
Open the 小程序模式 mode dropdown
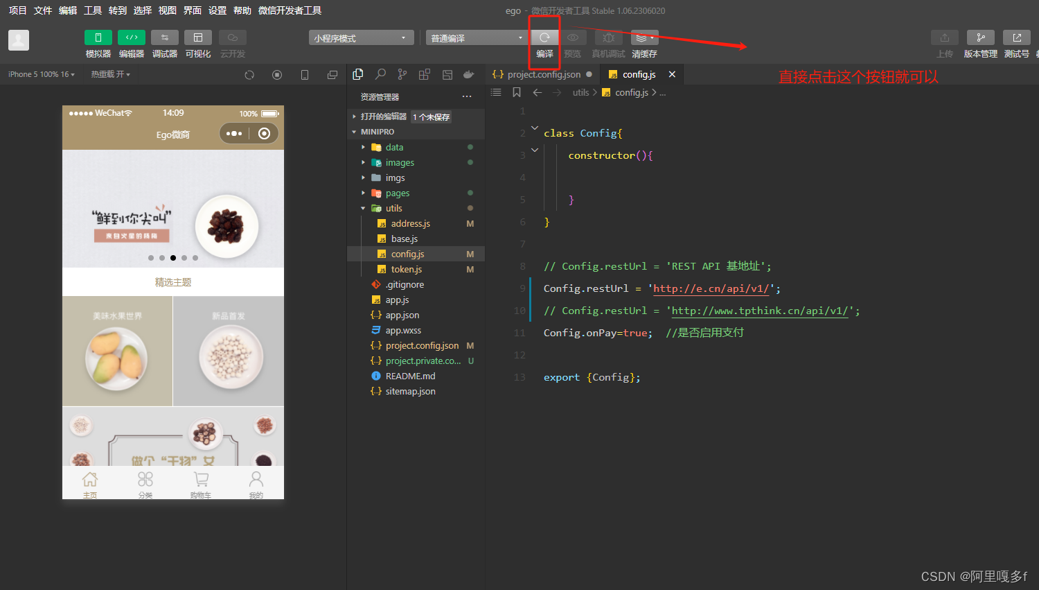(x=361, y=38)
